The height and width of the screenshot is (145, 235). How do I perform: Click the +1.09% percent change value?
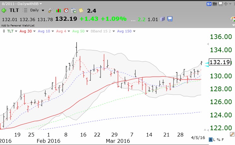click(114, 19)
